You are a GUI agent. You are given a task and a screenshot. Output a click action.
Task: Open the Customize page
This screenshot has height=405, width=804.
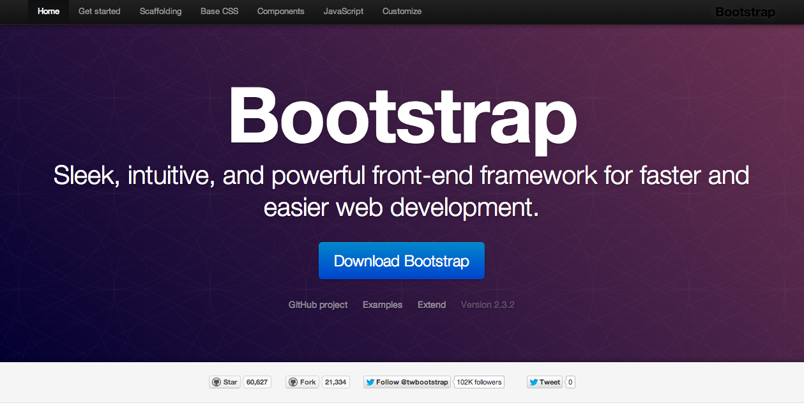pyautogui.click(x=402, y=11)
